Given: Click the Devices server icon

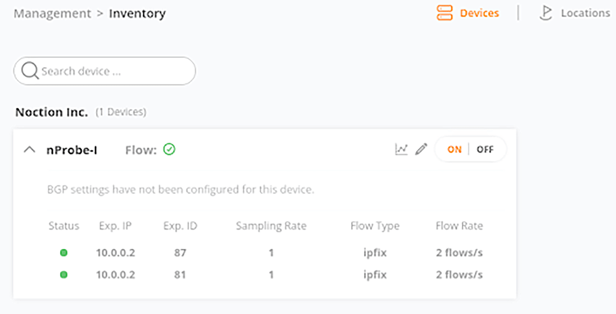Looking at the screenshot, I should click(445, 13).
